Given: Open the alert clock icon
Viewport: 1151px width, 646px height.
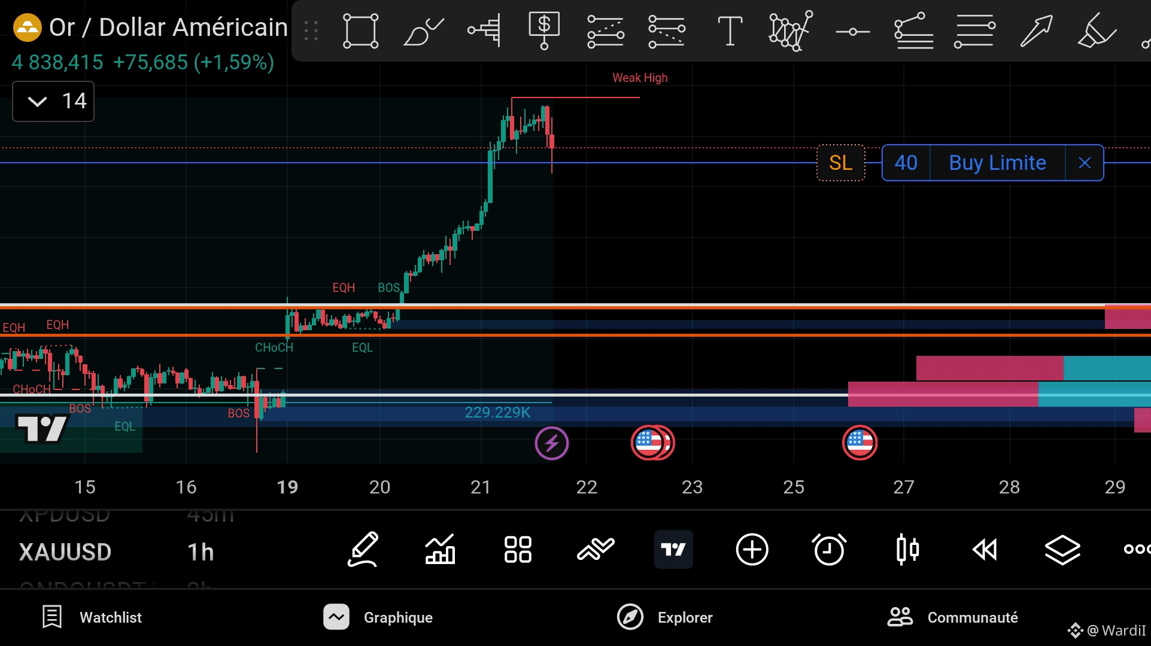Looking at the screenshot, I should point(829,549).
